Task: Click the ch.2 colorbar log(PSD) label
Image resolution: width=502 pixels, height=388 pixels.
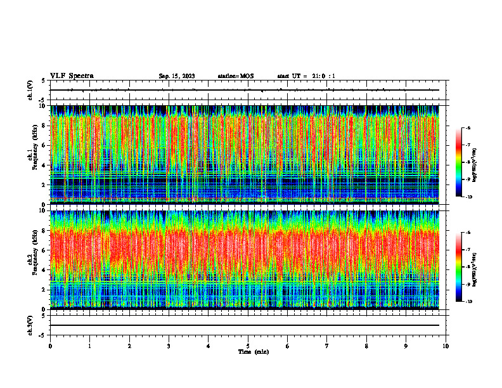Action: [475, 269]
